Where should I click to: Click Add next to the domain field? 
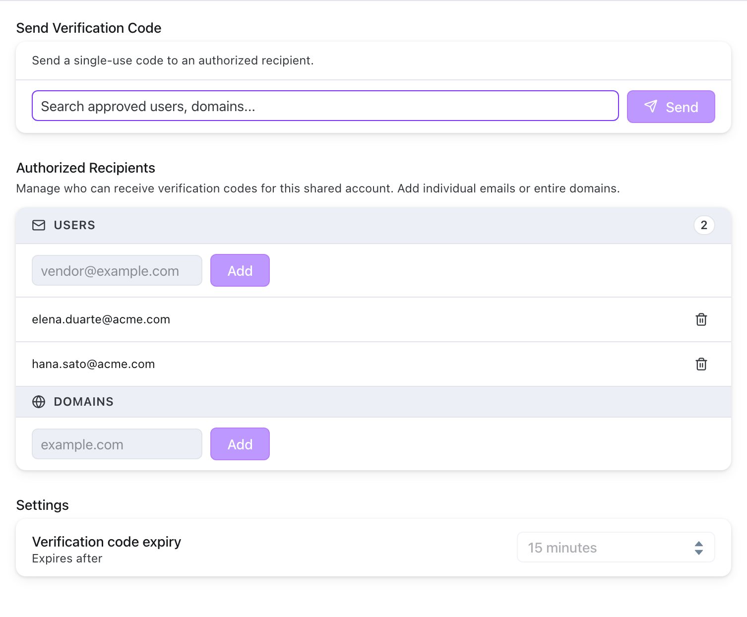pos(240,444)
